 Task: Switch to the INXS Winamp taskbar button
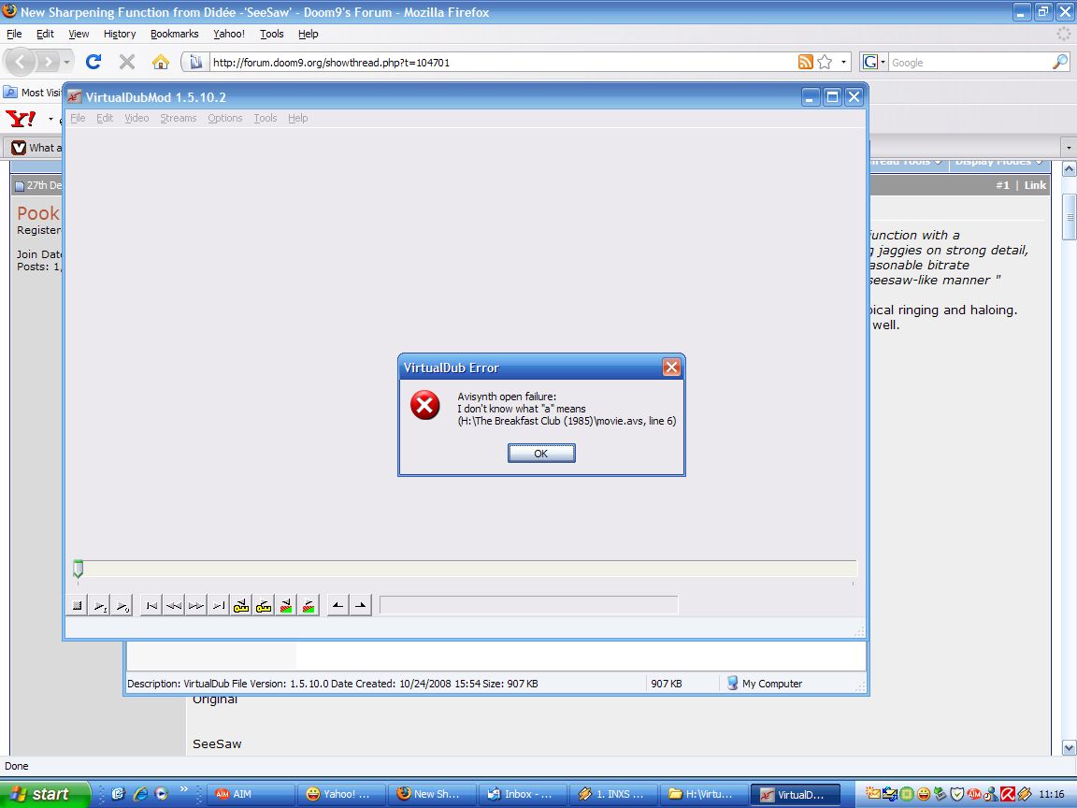pyautogui.click(x=612, y=794)
